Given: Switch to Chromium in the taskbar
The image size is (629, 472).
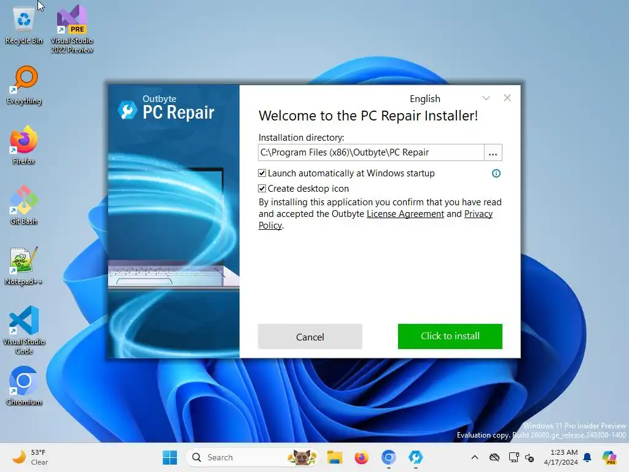Looking at the screenshot, I should 388,457.
